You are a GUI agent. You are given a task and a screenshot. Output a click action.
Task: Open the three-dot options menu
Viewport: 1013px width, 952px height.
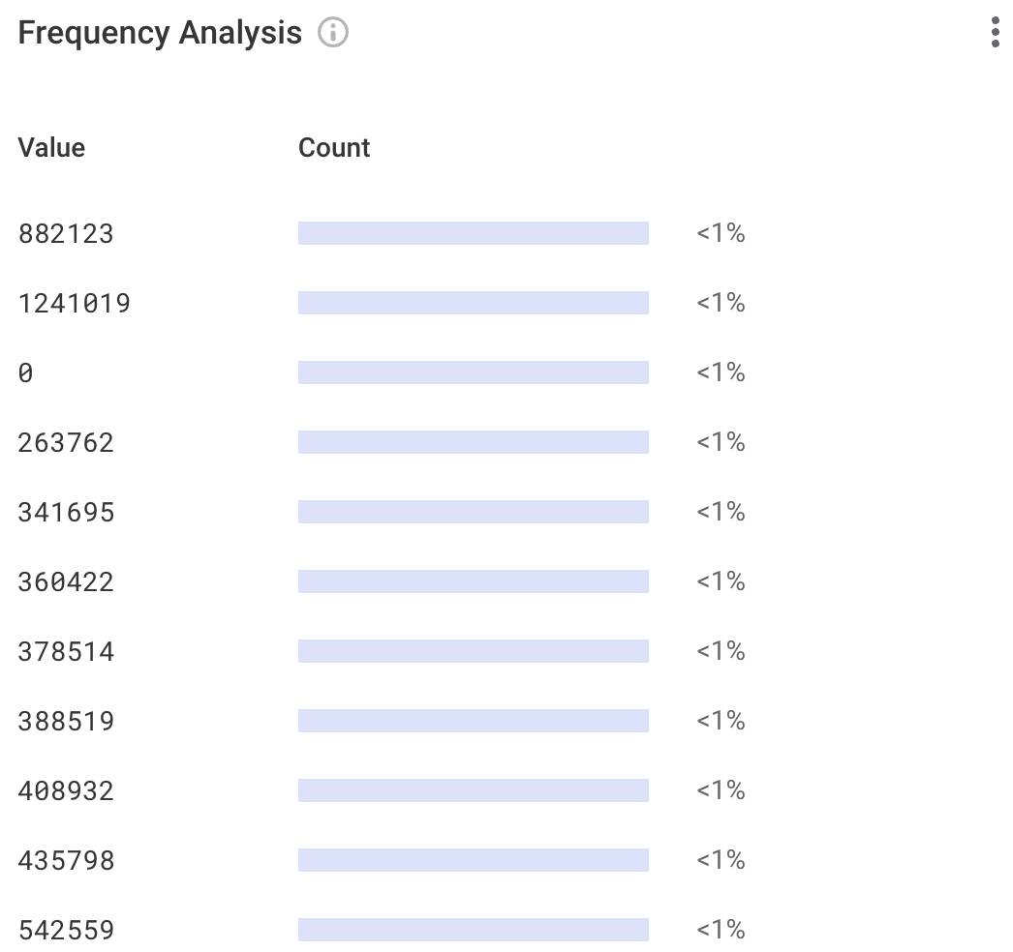[995, 32]
